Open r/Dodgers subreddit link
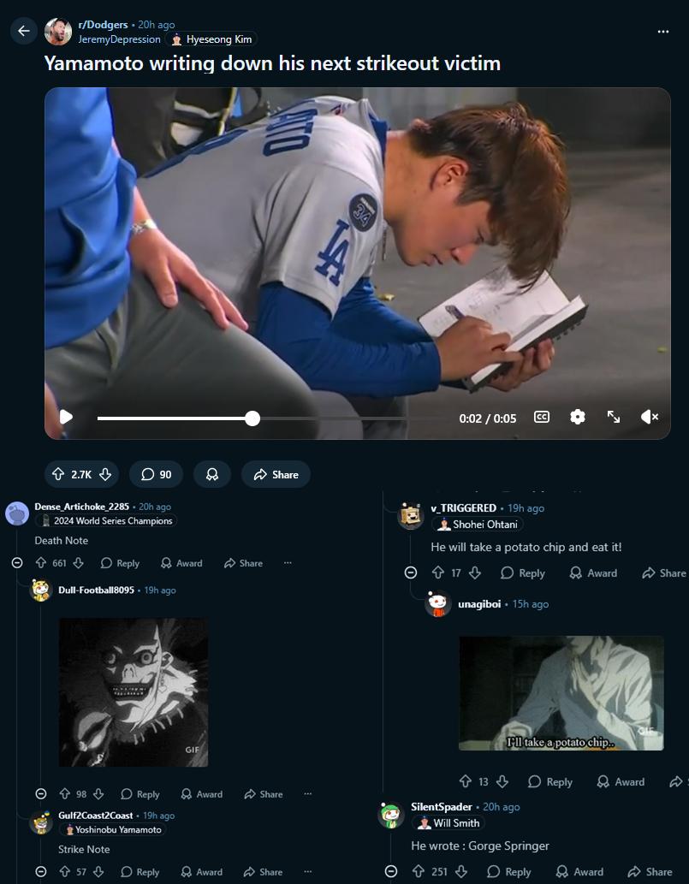The image size is (689, 884). coord(103,25)
